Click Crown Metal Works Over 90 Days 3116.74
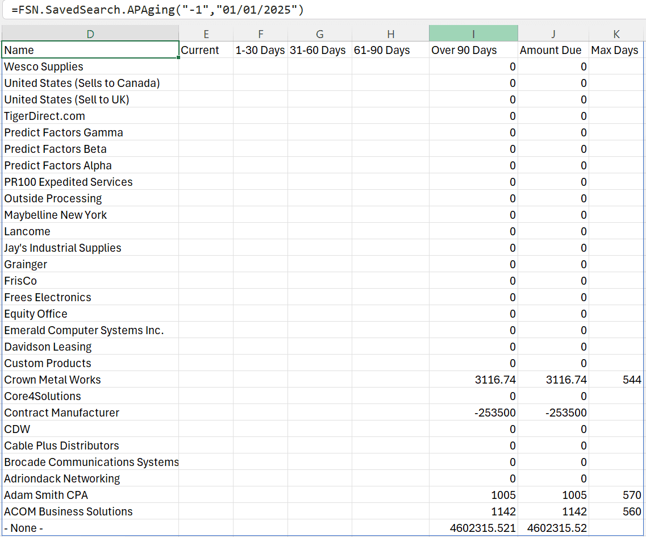646x537 pixels. [x=473, y=380]
